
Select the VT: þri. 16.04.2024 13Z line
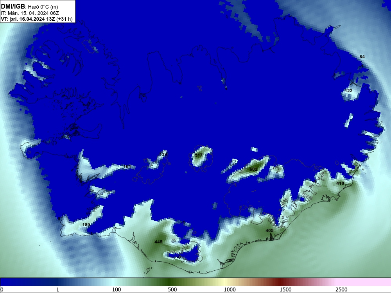(x=37, y=19)
